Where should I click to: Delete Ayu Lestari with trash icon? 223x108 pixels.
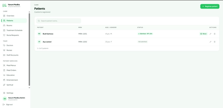(x=215, y=42)
